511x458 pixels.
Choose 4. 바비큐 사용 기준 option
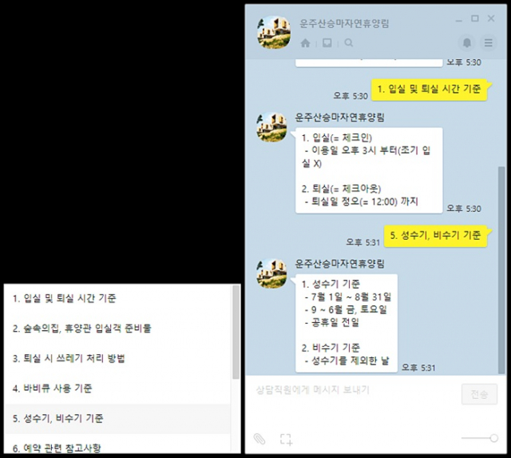pos(117,388)
